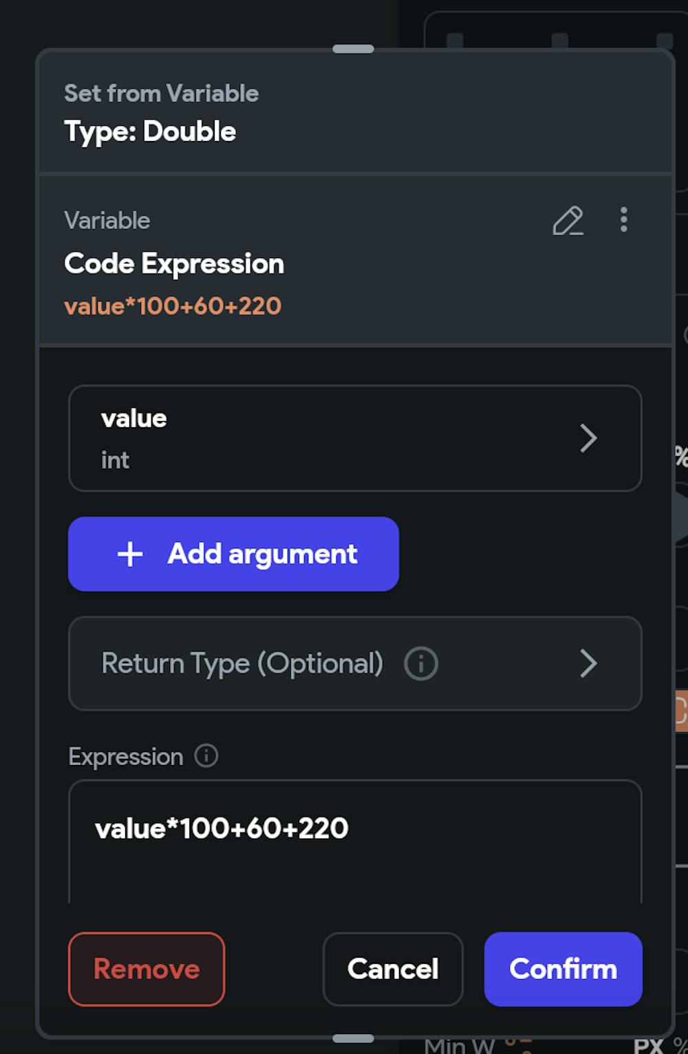
Task: Click the Code Expression variable title
Action: (174, 263)
